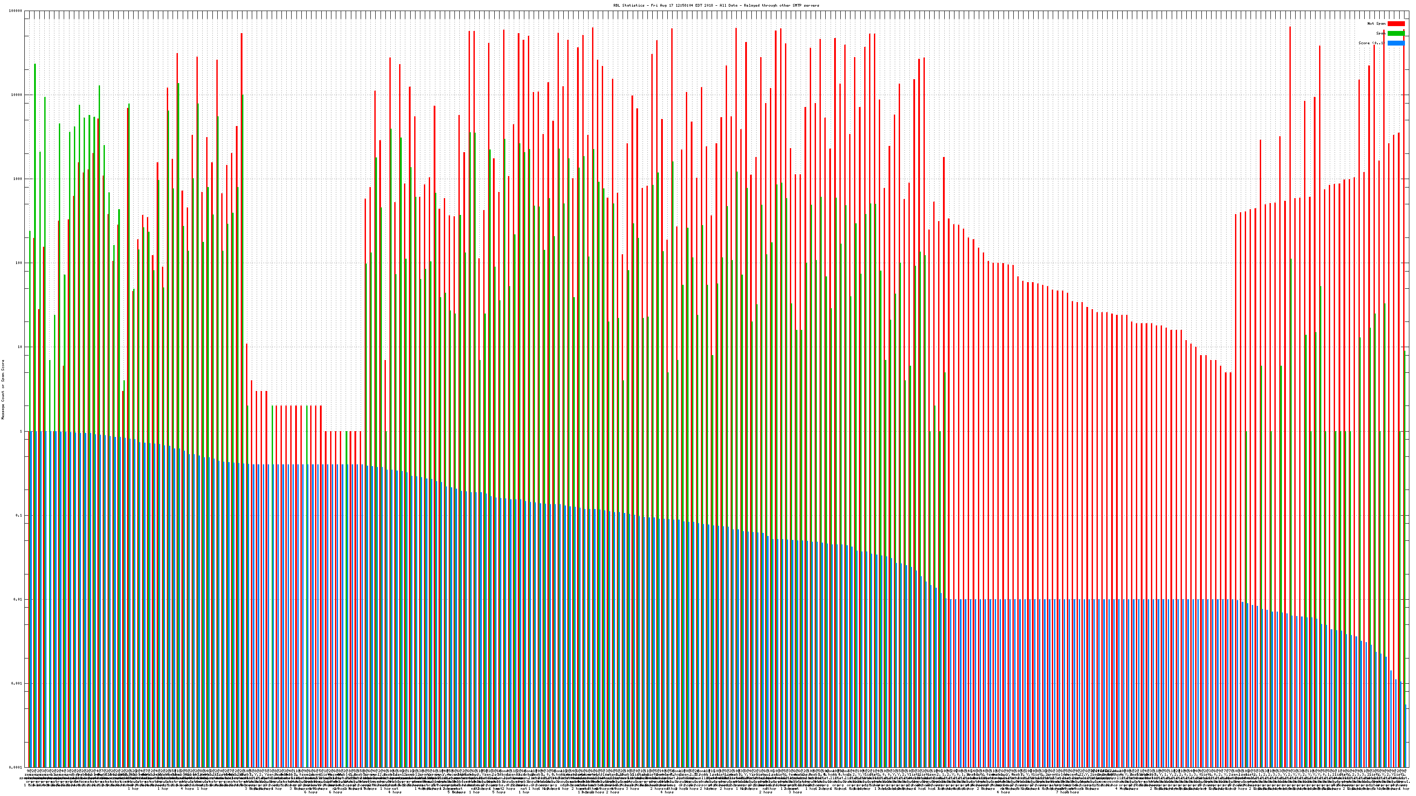1416x796 pixels.
Task: Click the y-axis label for value 1
Action: (x=21, y=431)
